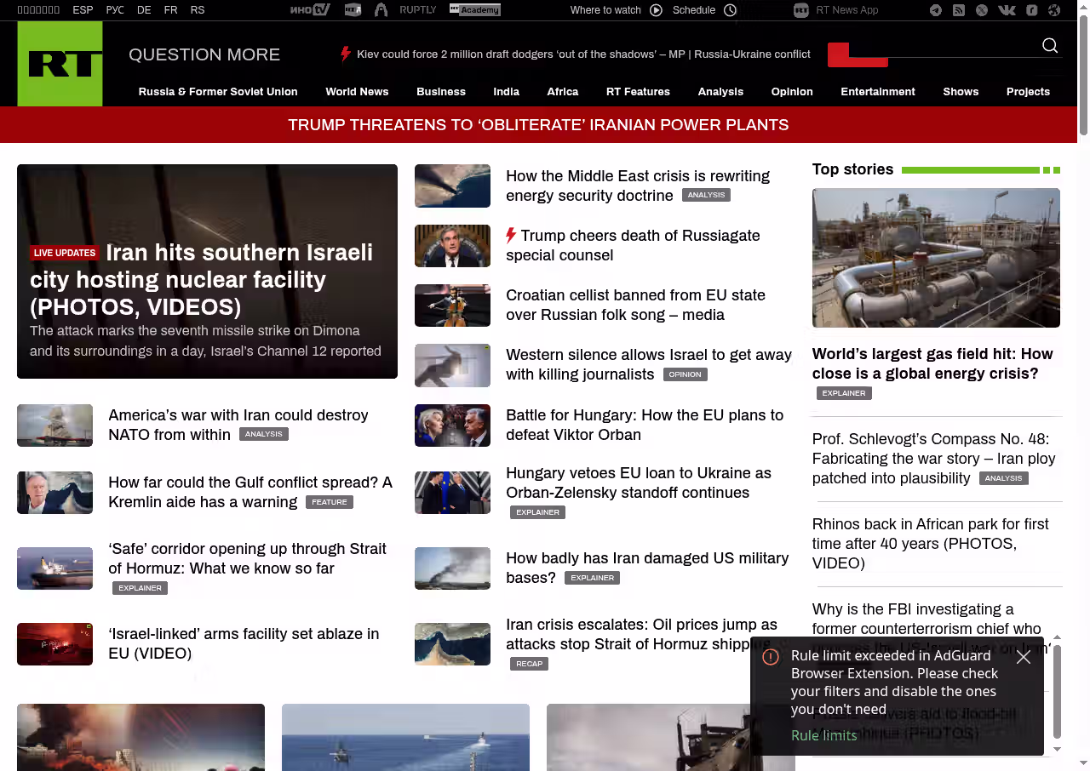
Task: Click the Schedule clock icon
Action: [x=730, y=10]
